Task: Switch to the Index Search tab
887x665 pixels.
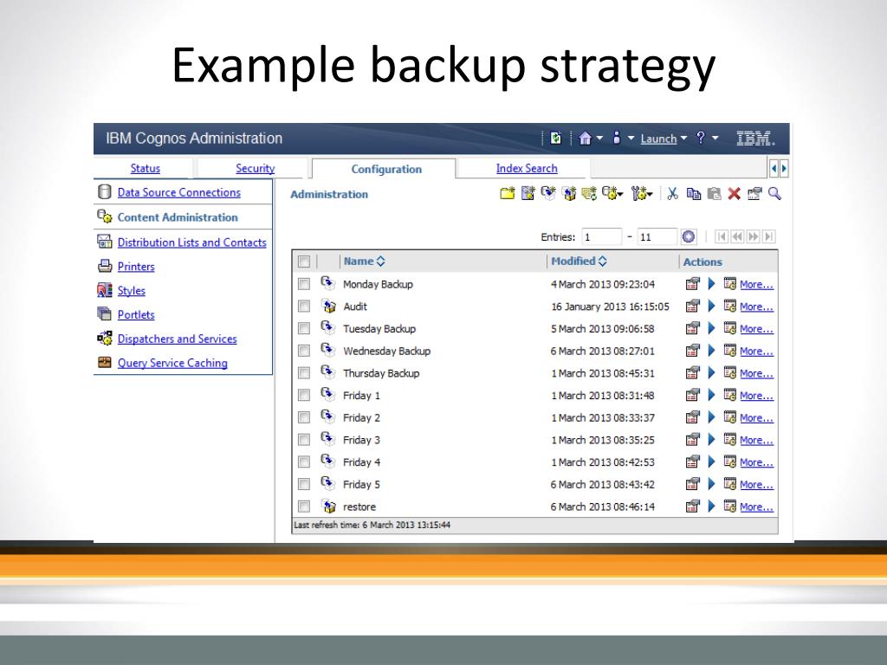Action: [527, 169]
